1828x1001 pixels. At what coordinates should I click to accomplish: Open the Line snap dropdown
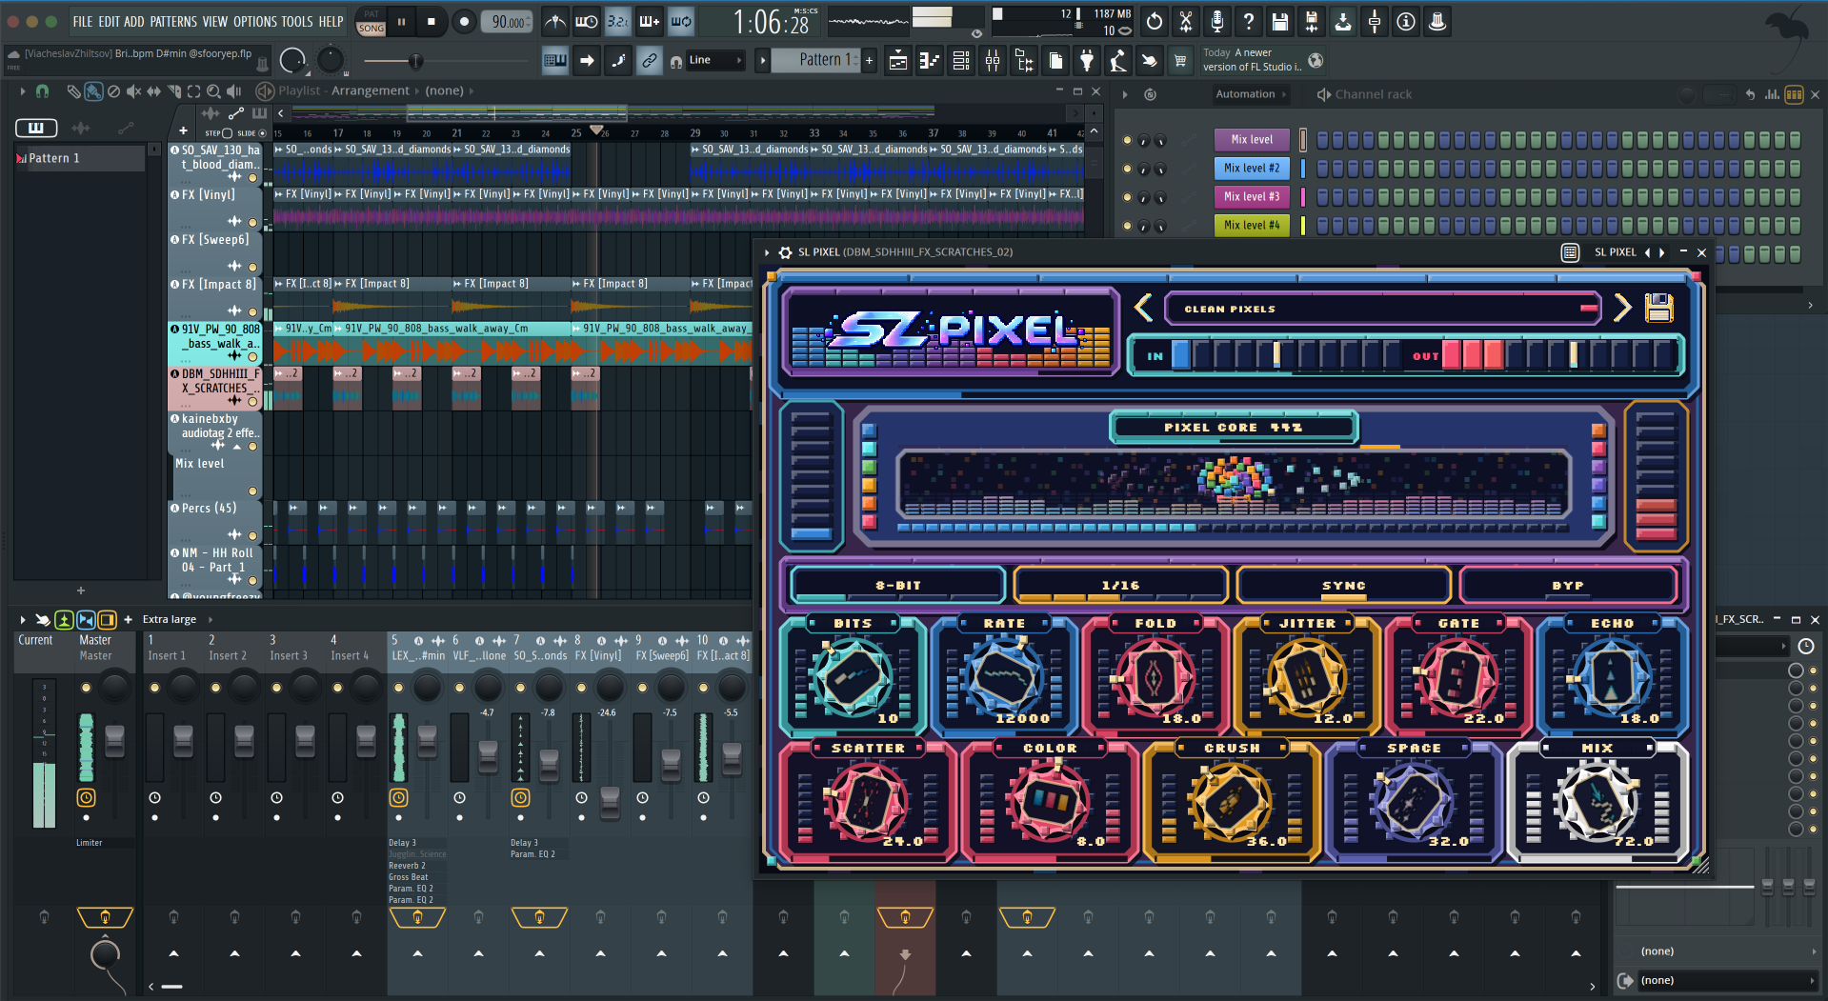715,60
